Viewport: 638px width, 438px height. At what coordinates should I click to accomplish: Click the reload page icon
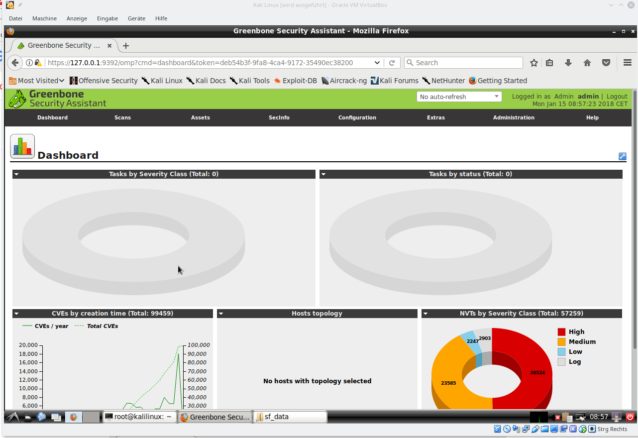[x=392, y=63]
